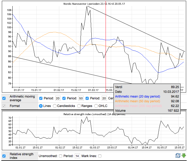Edit moving average period field 50
This screenshot has height=161, width=188.
pyautogui.click(x=81, y=98)
